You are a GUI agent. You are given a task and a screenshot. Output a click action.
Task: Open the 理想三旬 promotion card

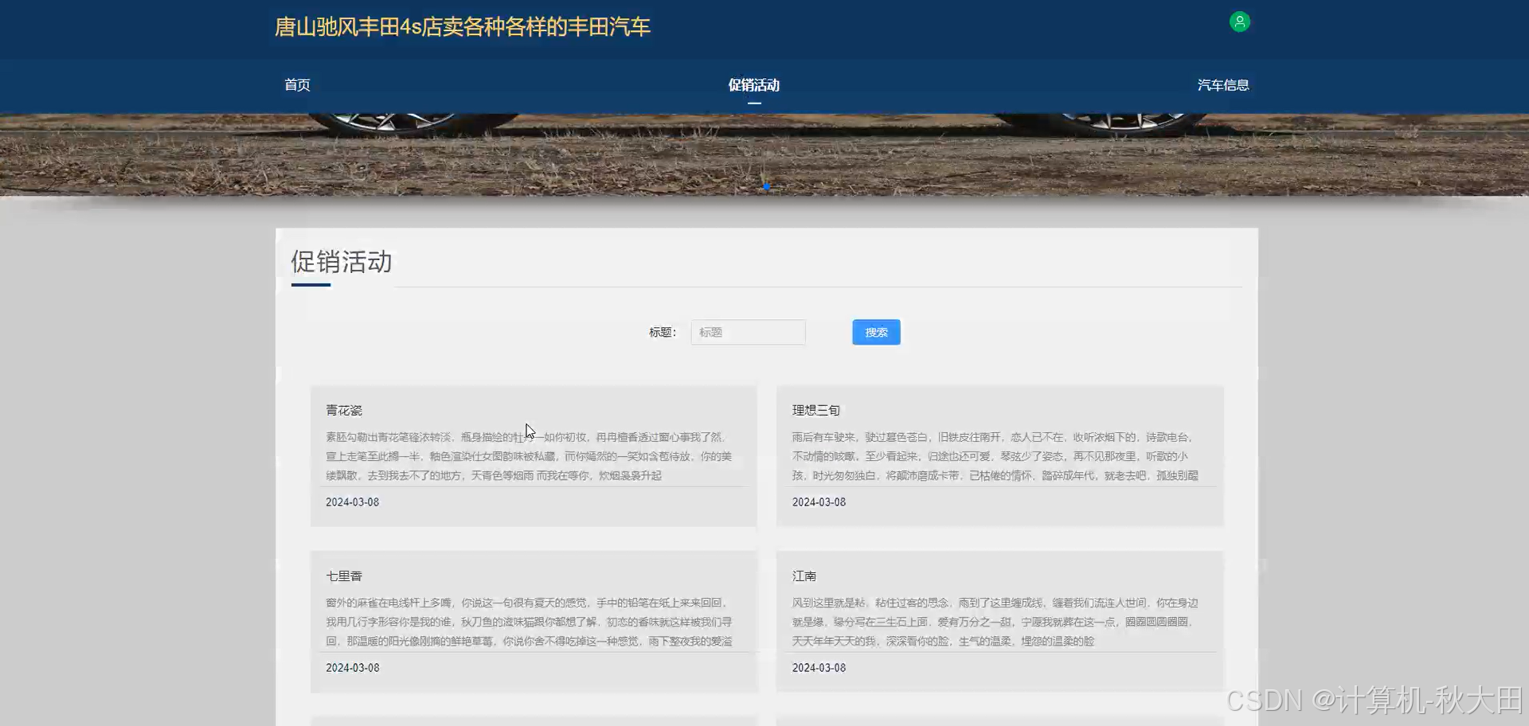pos(999,455)
